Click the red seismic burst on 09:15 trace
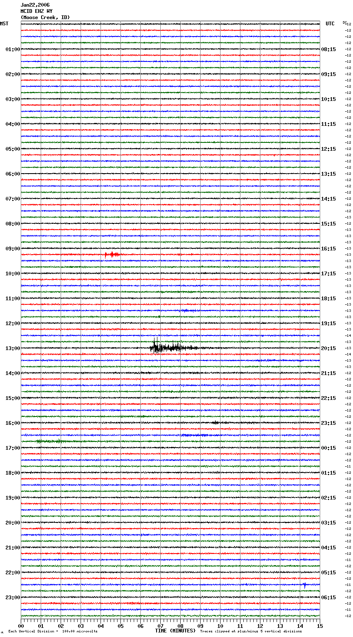This screenshot has height=637, width=353. 112,254
